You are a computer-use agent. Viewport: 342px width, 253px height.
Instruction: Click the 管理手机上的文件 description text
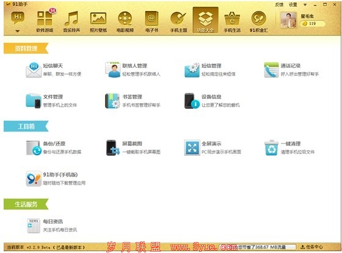point(60,105)
